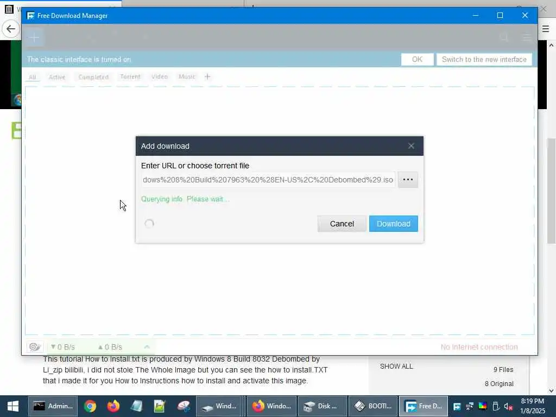Image resolution: width=556 pixels, height=417 pixels.
Task: Launch pinned Firefox icon next to Chrome
Action: point(113,406)
